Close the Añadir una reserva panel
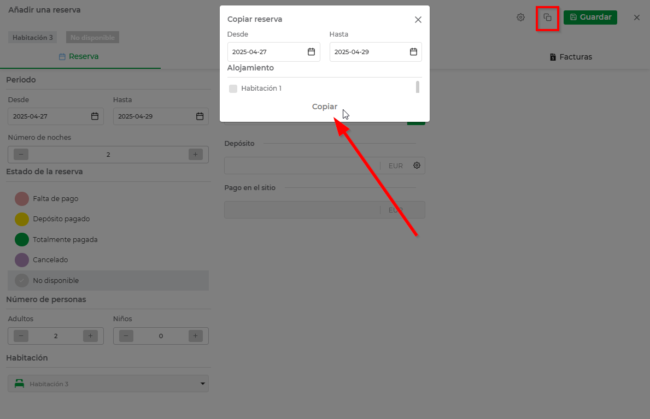Viewport: 650px width, 419px height. click(637, 17)
